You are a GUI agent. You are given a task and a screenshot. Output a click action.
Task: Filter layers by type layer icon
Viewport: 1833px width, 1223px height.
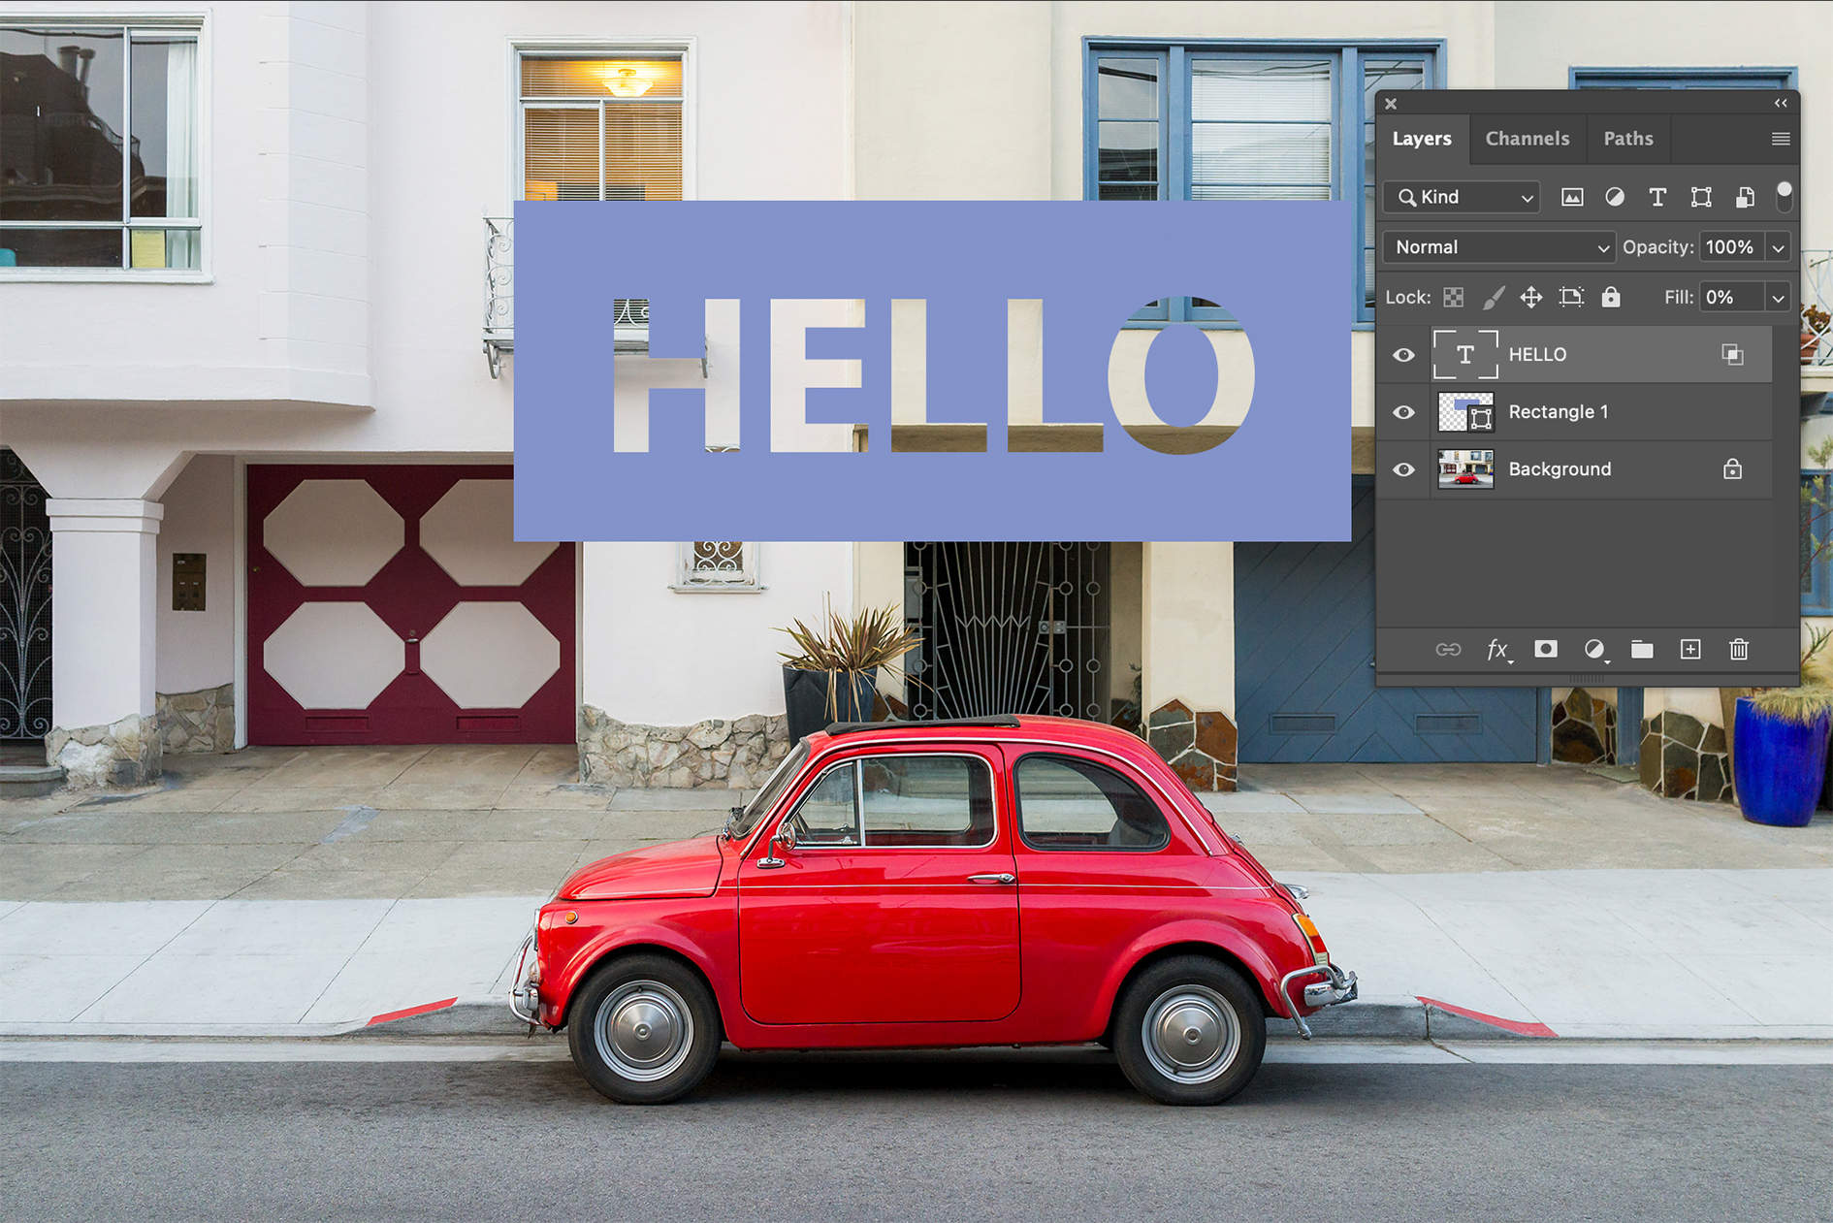pos(1657,197)
